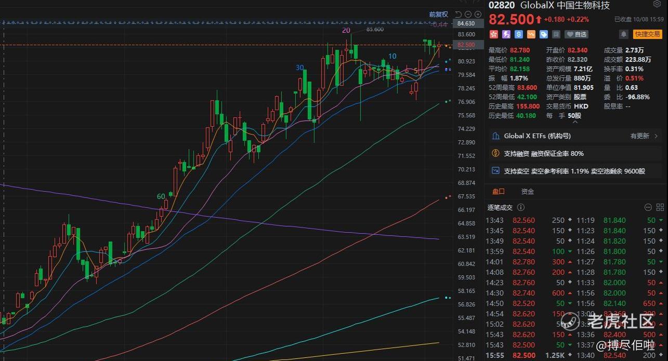Zoom in the chart with plus icon
The height and width of the screenshot is (361, 668).
(x=478, y=15)
